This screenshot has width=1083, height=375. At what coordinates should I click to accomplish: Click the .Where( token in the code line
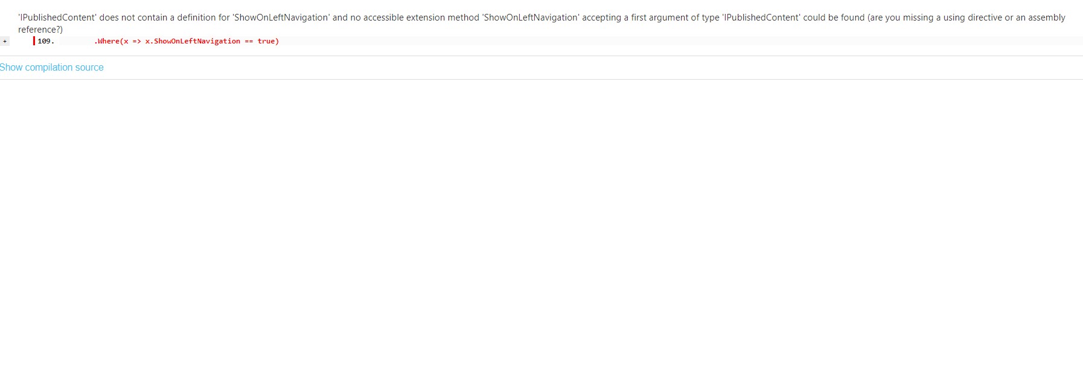pos(108,41)
